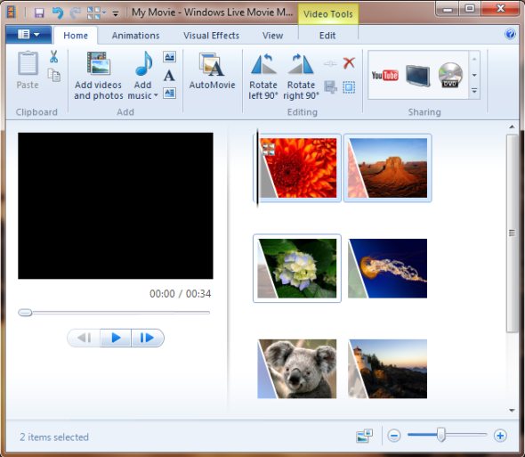This screenshot has height=457, width=525.
Task: Click Rotate right 90°
Action: (301, 77)
